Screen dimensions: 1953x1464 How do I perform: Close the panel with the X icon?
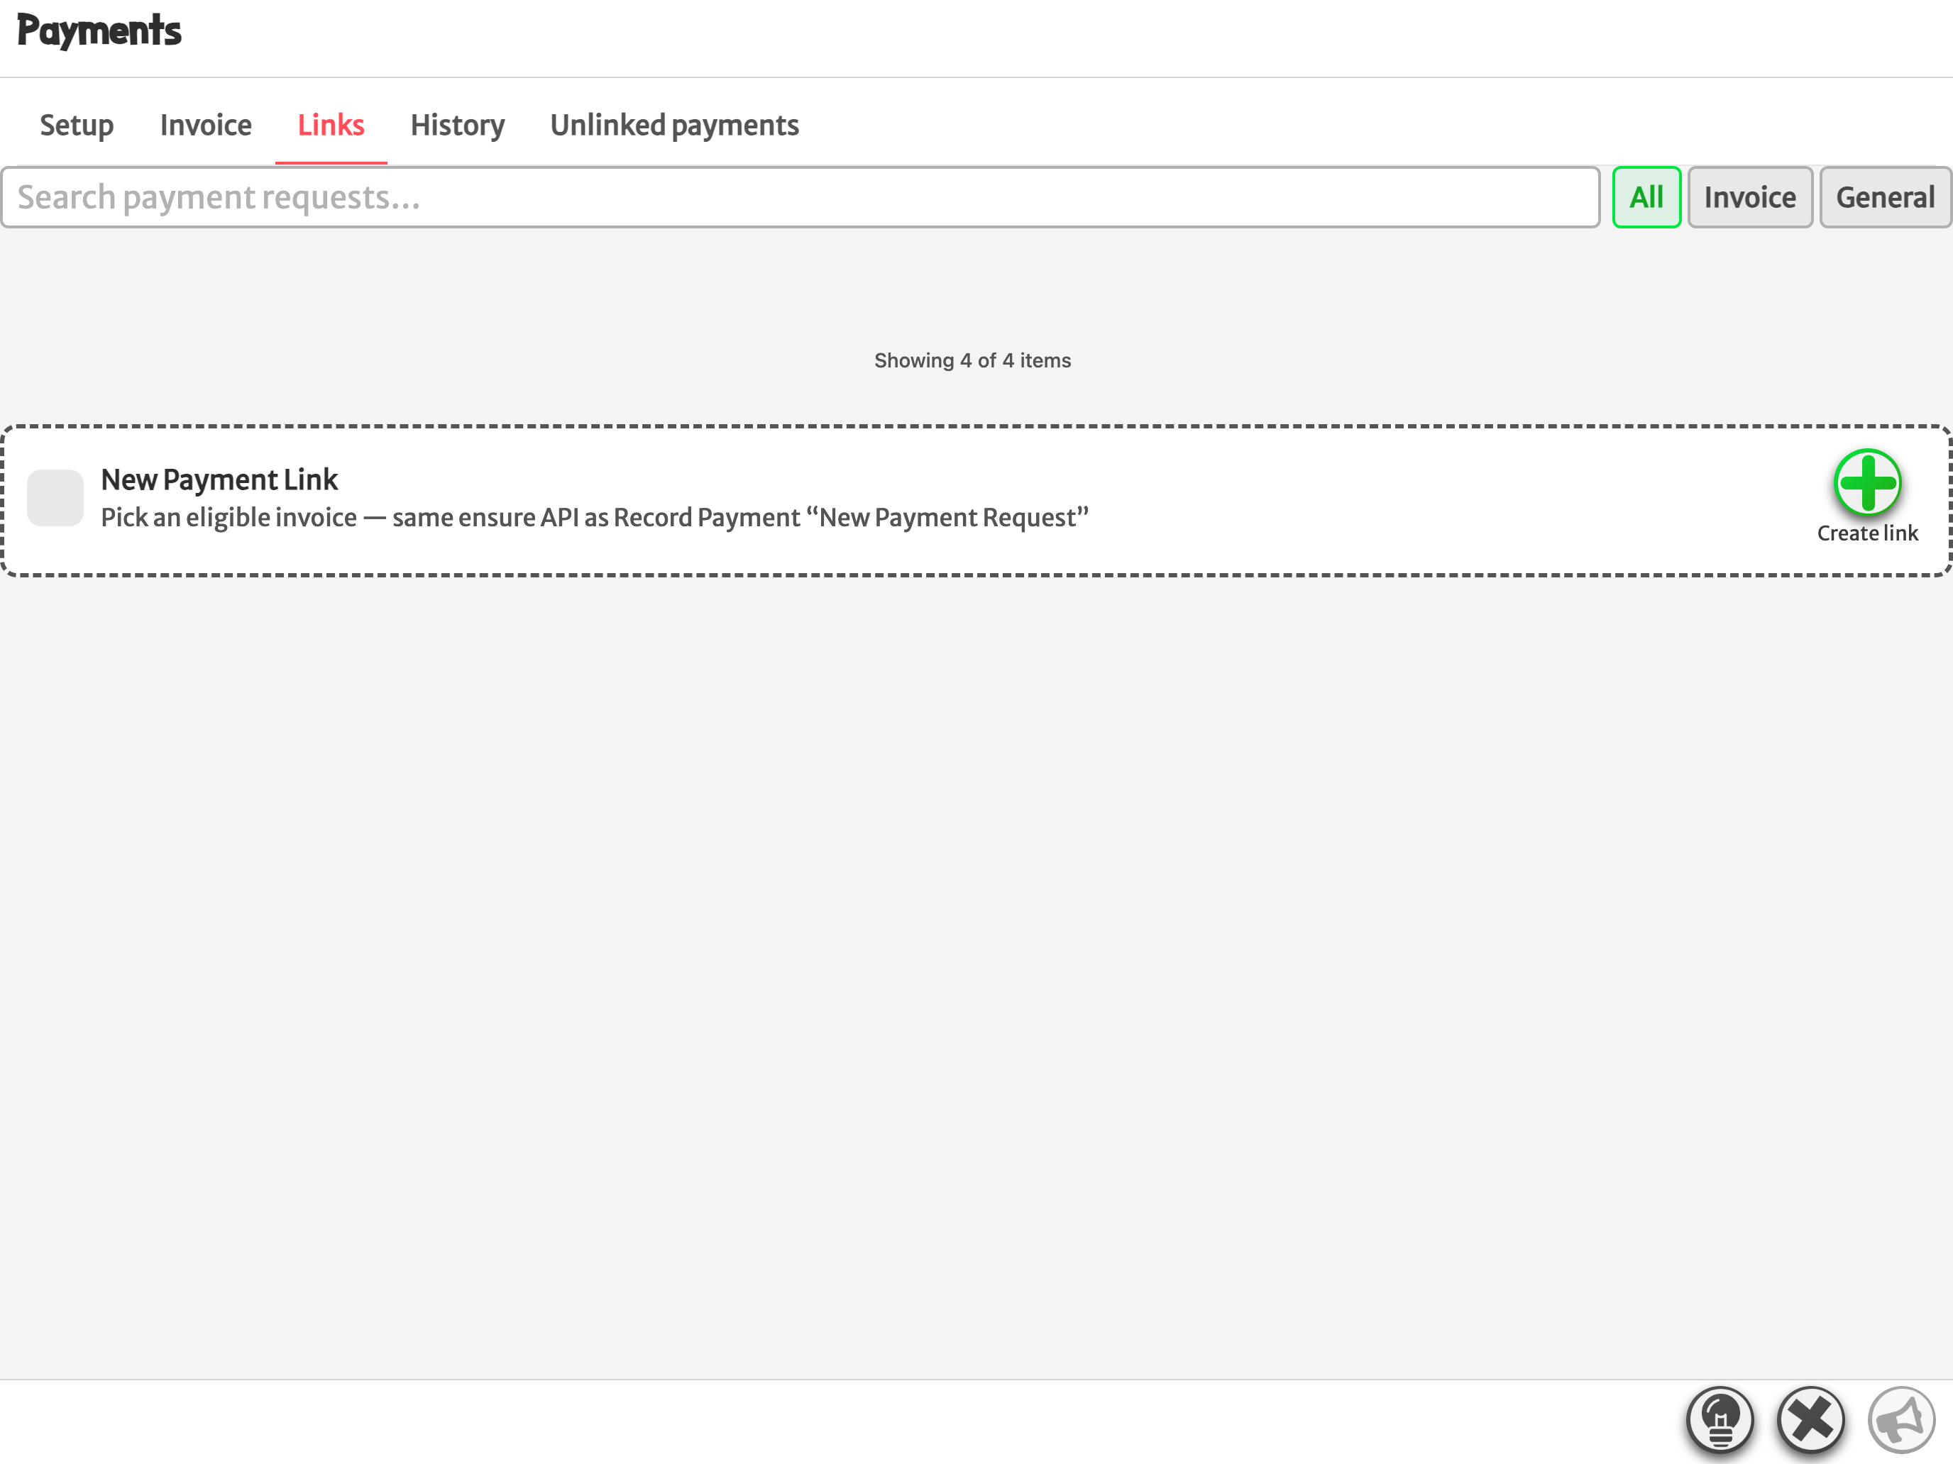pos(1810,1420)
